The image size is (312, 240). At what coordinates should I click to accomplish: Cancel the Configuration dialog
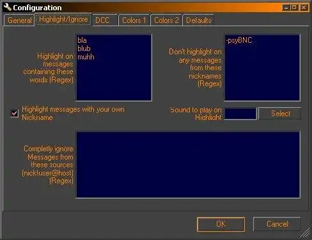click(x=277, y=224)
